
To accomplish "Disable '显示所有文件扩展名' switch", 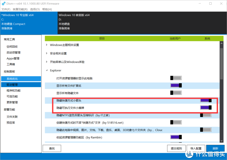I will point(176,85).
